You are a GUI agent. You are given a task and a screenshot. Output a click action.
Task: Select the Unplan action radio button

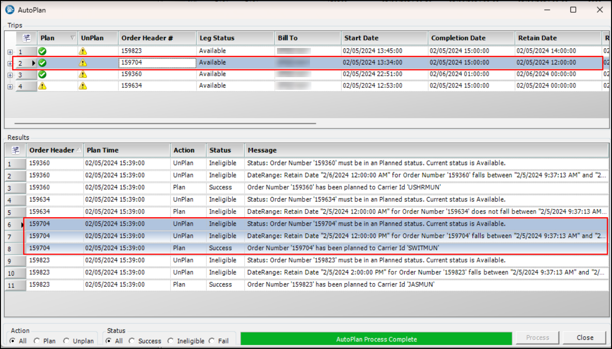point(66,341)
